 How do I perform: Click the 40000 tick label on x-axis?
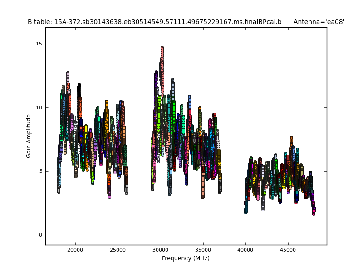click(x=246, y=250)
